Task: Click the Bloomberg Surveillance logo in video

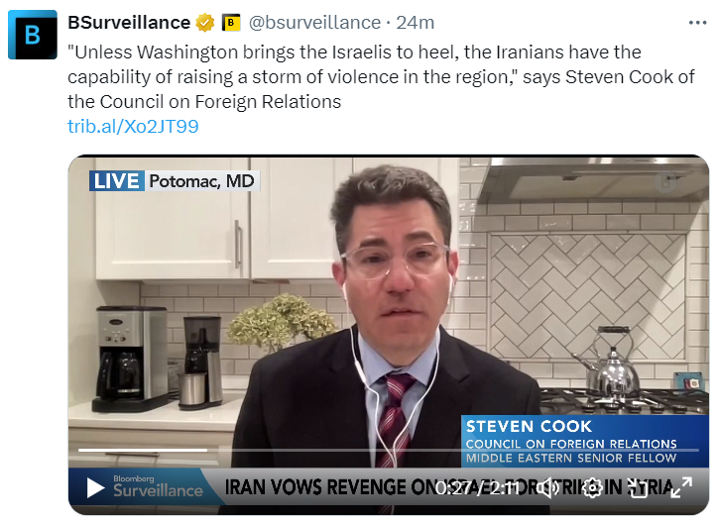Action: coord(158,486)
